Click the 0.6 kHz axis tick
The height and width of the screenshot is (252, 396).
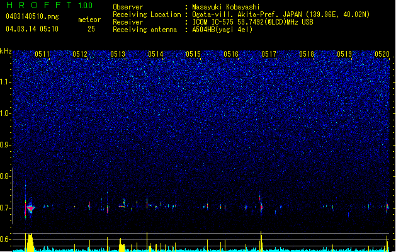click(6, 239)
